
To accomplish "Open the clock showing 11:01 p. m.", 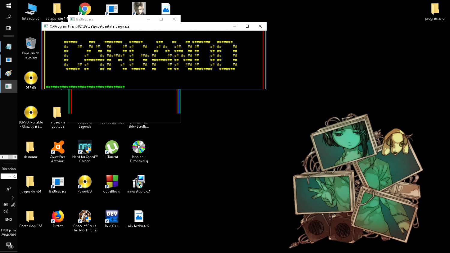I will (9, 233).
